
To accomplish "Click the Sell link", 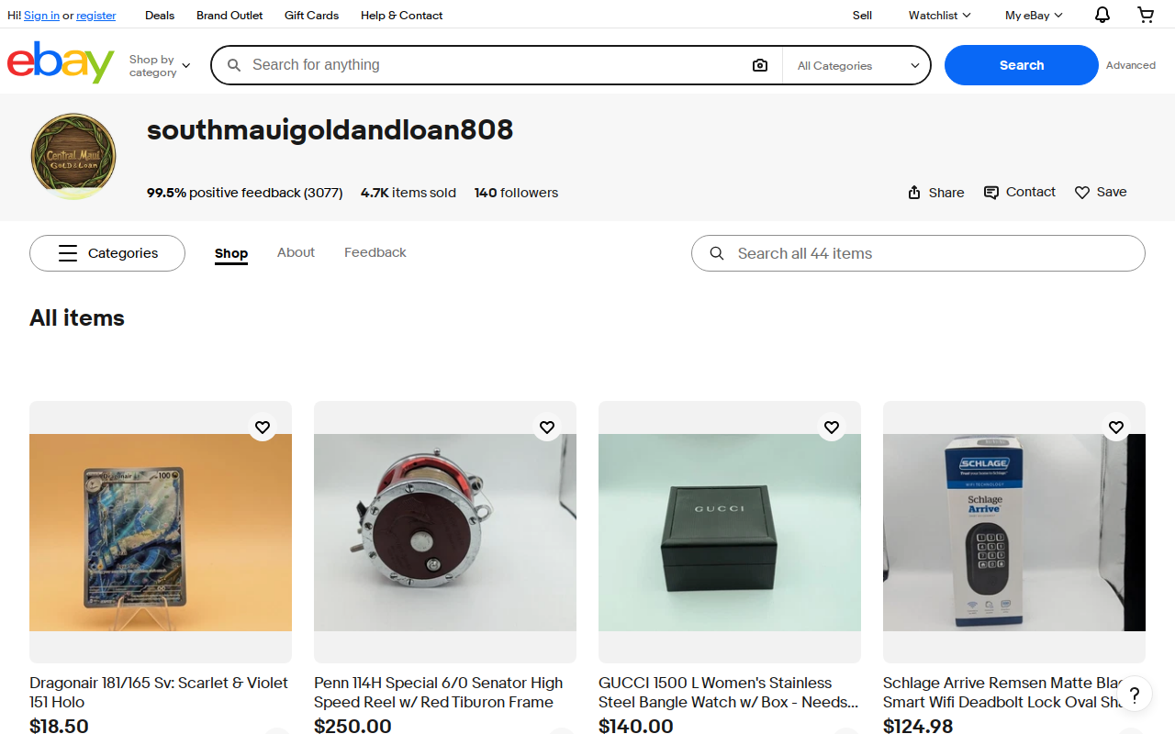I will 862,15.
